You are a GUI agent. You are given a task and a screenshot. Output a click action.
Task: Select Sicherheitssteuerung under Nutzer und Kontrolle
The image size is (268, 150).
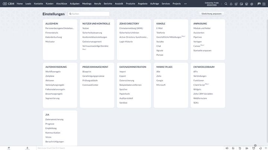point(92,33)
